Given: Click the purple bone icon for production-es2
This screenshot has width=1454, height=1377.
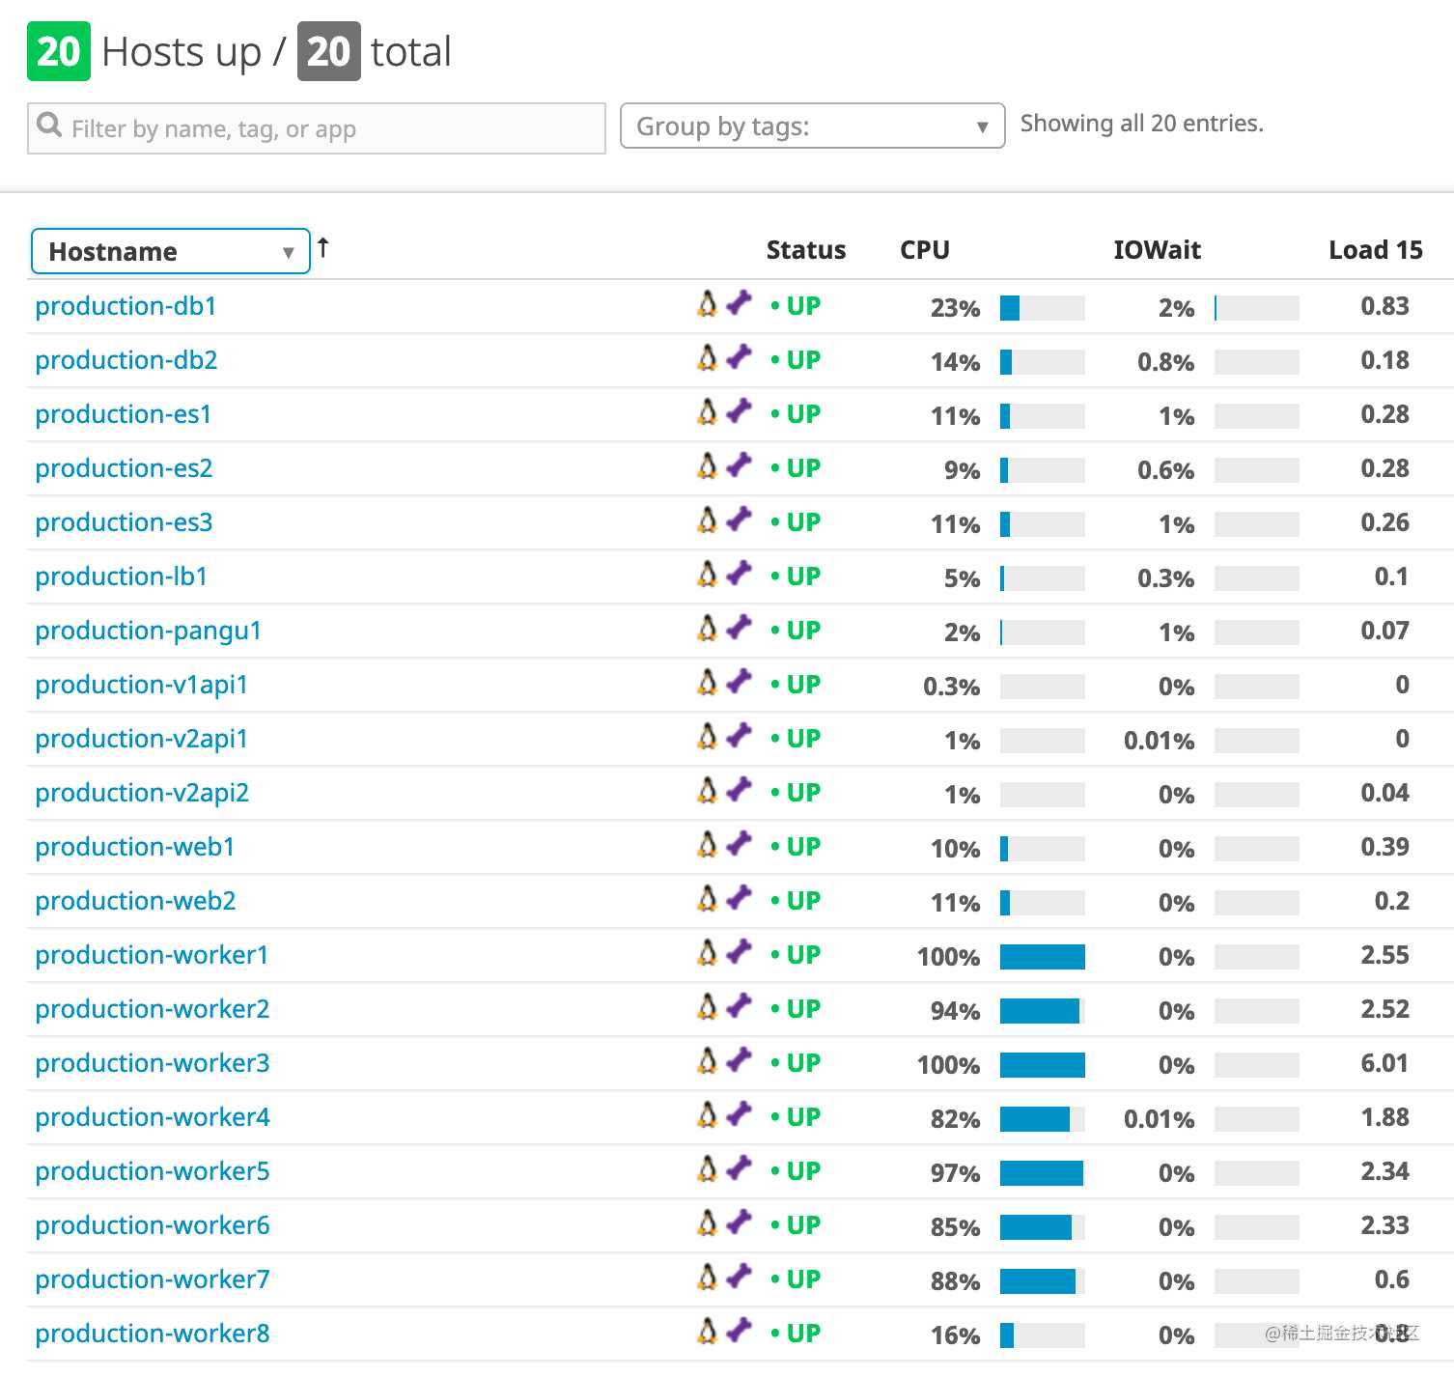Looking at the screenshot, I should 739,464.
